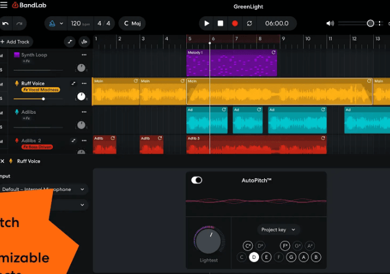Turn the AutoPitch Lightest strength knob
This screenshot has height=274, width=390.
[208, 240]
